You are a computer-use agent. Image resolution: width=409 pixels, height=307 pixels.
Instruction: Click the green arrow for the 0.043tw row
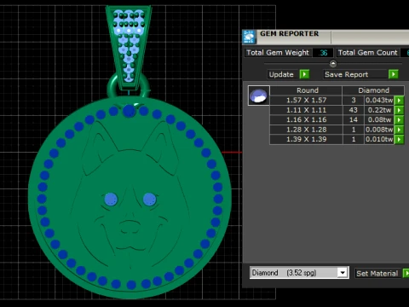point(399,101)
